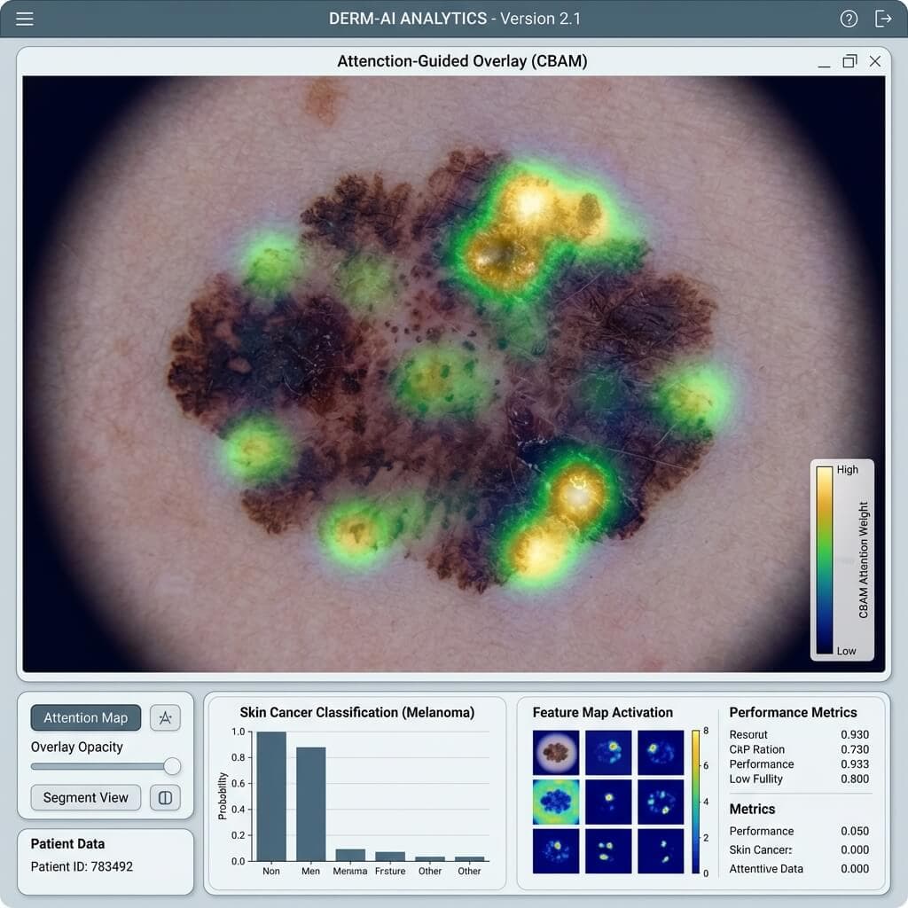Select the green-ring feature map thumbnail

555,802
